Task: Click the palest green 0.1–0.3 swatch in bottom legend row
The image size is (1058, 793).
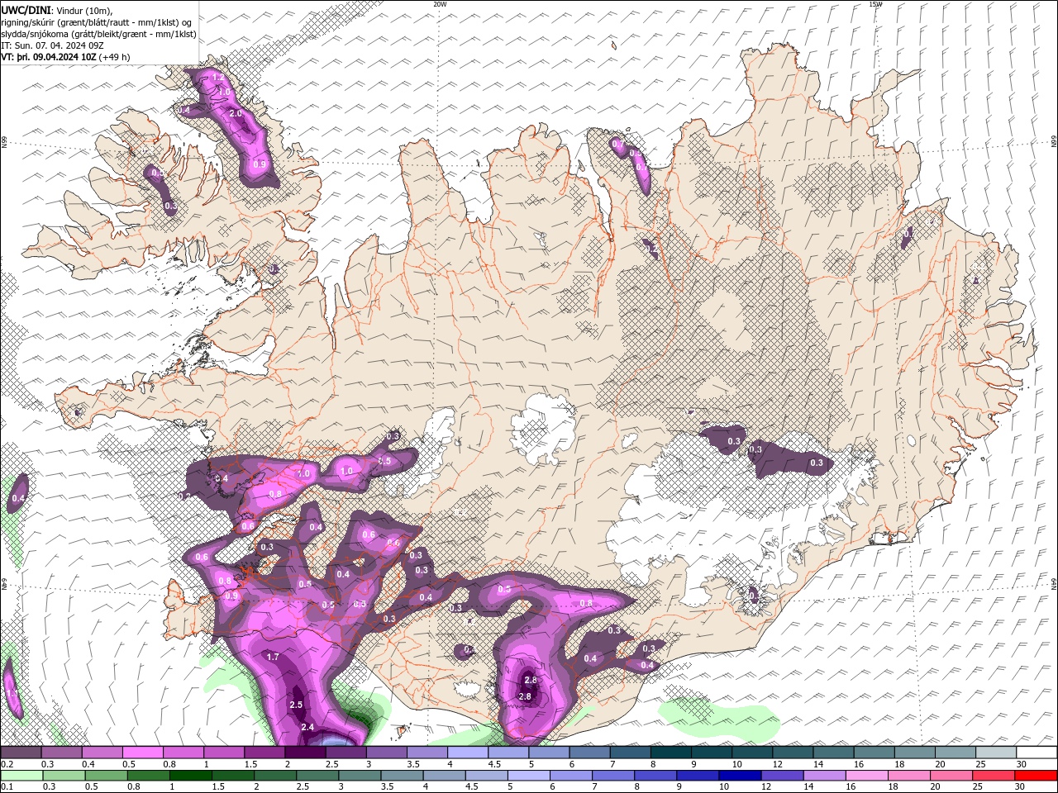Action: pos(21,776)
